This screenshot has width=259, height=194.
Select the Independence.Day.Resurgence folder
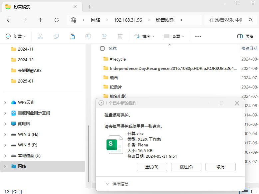pos(170,68)
